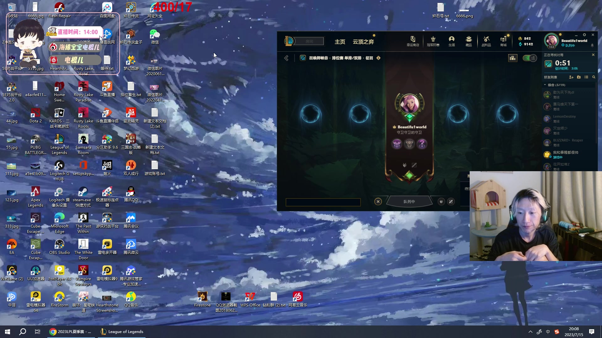The width and height of the screenshot is (602, 338).
Task: Open the 商城 store icon
Action: point(504,41)
